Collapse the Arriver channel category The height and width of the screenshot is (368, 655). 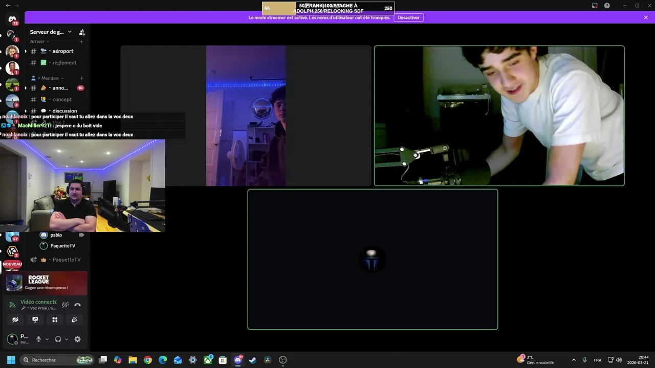(40, 41)
